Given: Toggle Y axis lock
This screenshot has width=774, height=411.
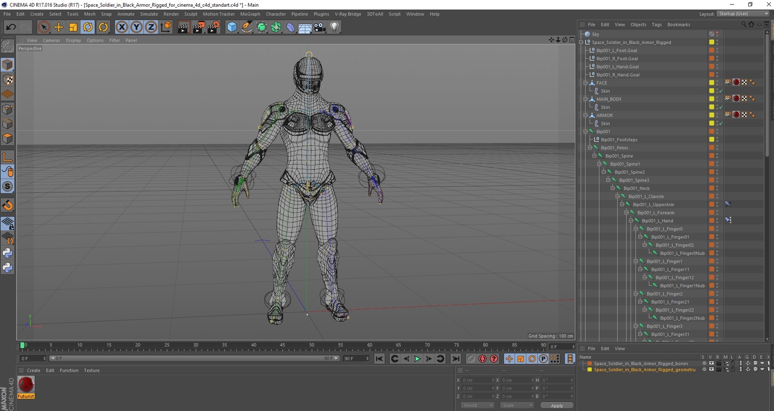Looking at the screenshot, I should tap(136, 27).
